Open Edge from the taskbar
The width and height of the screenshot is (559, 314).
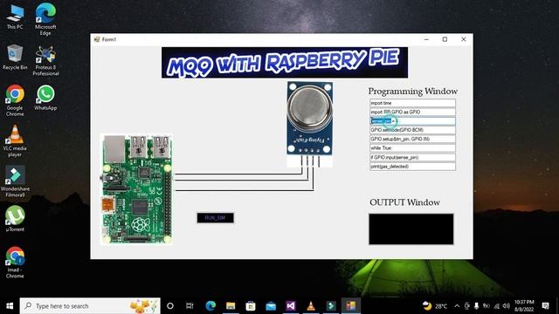click(210, 306)
